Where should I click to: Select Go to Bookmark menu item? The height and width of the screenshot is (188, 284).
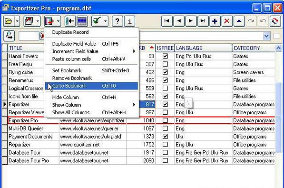pos(91,86)
